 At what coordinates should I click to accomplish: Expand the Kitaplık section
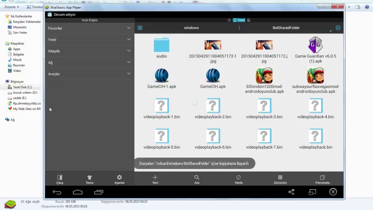(89, 51)
